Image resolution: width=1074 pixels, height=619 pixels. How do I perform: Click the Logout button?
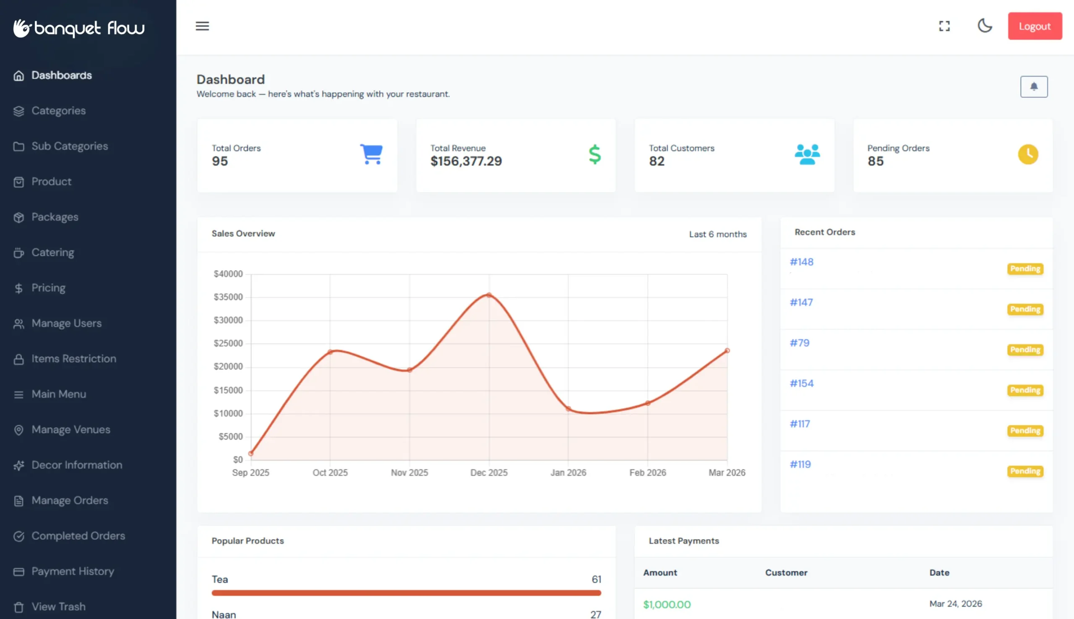tap(1035, 26)
